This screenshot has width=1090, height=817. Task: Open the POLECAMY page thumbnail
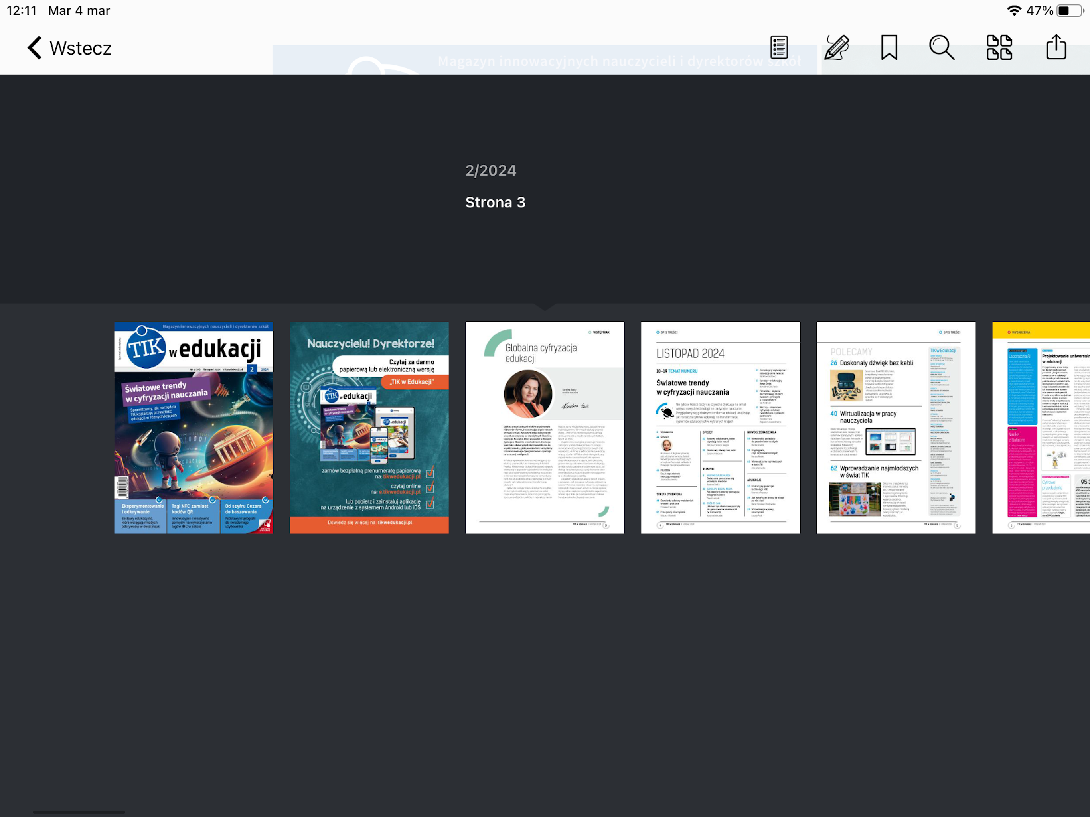(x=896, y=428)
